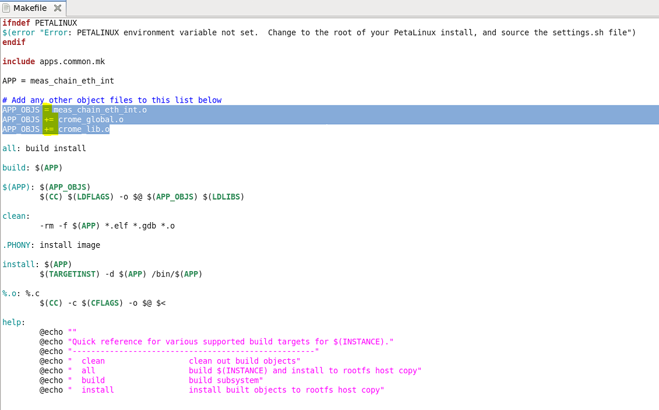Click the highlighted = after first APP_OBJS
Image resolution: width=659 pixels, height=410 pixels.
point(47,110)
